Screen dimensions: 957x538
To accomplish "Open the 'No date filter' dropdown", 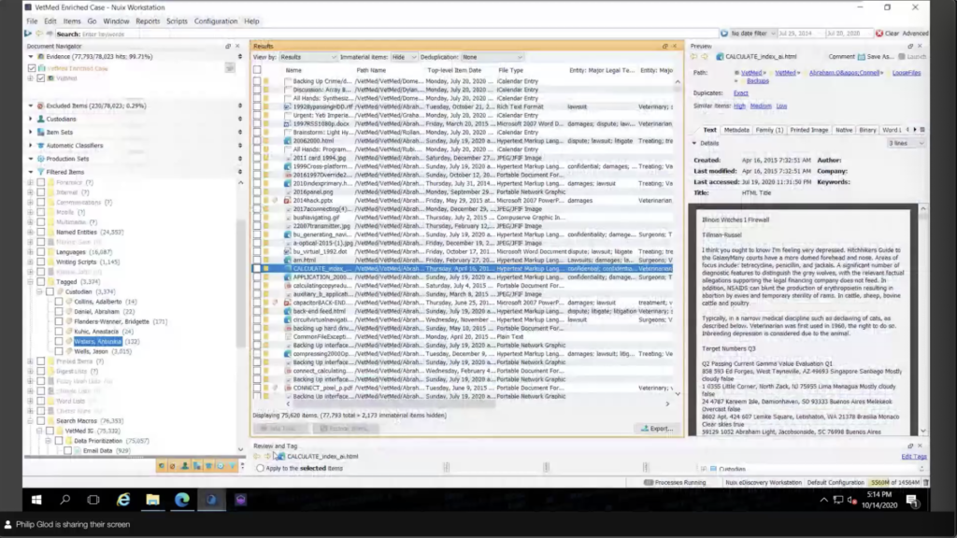I will coord(753,34).
